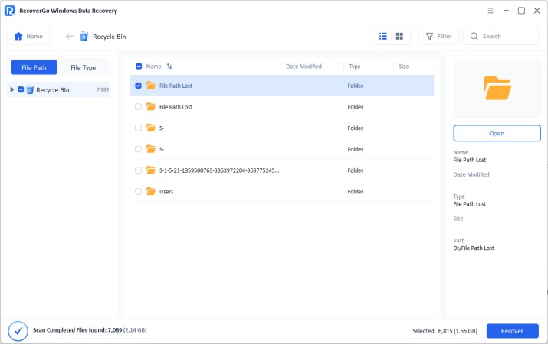This screenshot has height=344, width=548.
Task: Switch to list view icon
Action: [x=383, y=36]
